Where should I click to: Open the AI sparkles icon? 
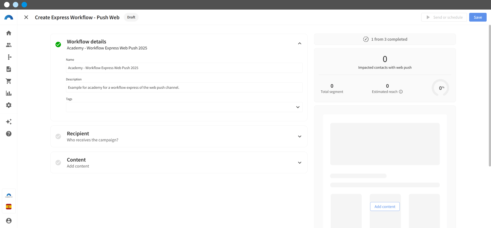[9, 122]
